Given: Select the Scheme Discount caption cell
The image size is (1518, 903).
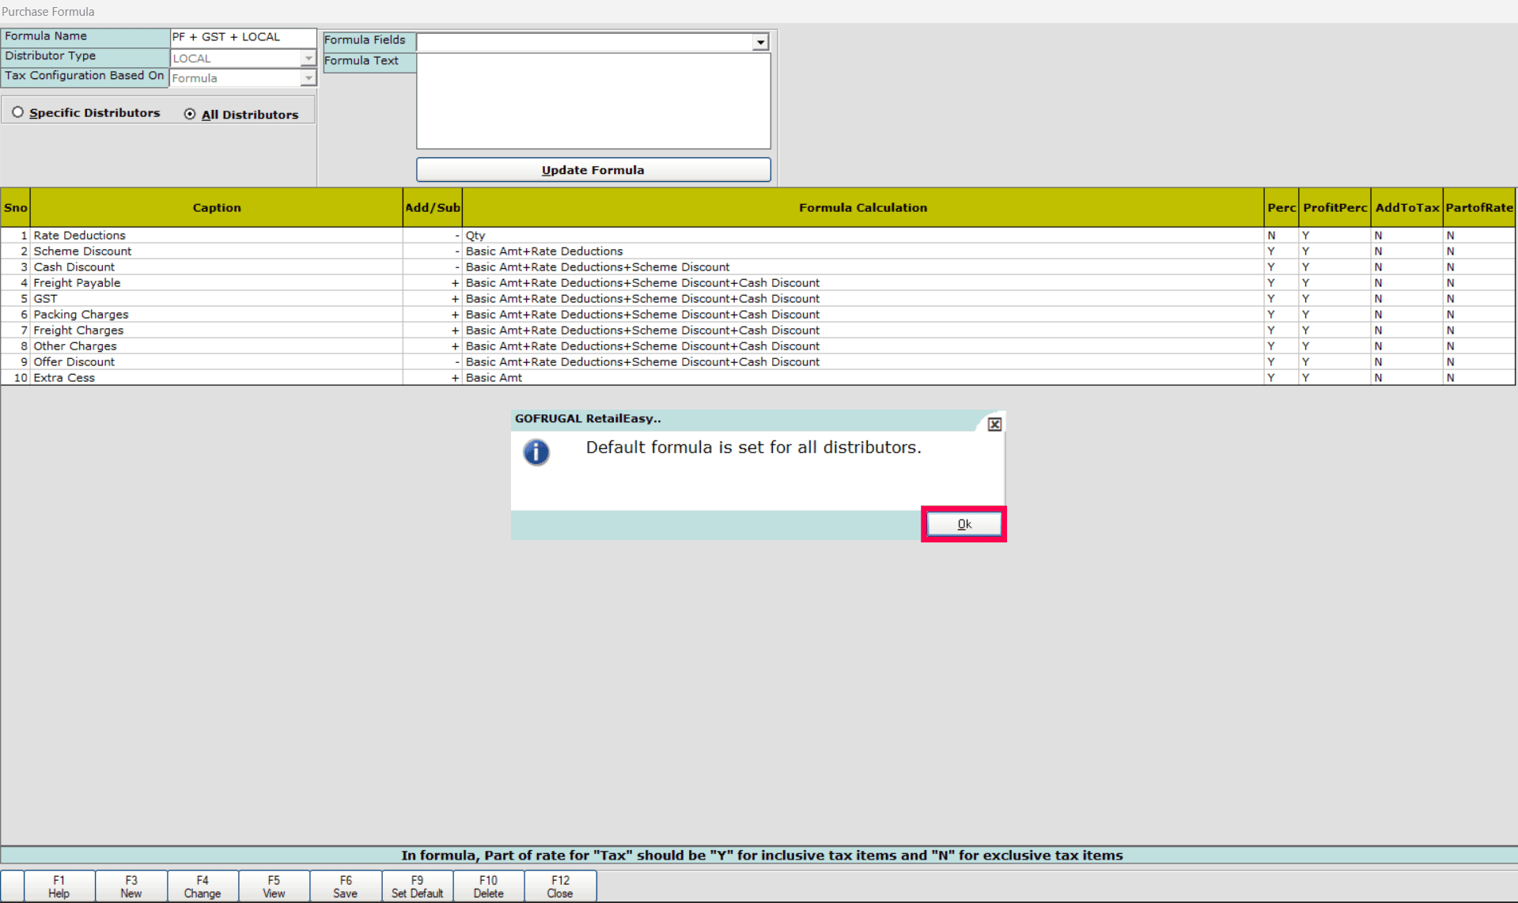Looking at the screenshot, I should (x=217, y=251).
